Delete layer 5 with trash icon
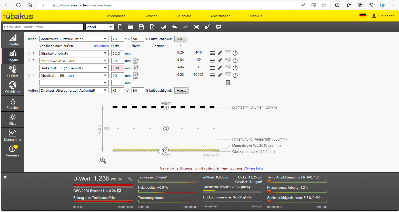This screenshot has width=399, height=212. tap(228, 82)
